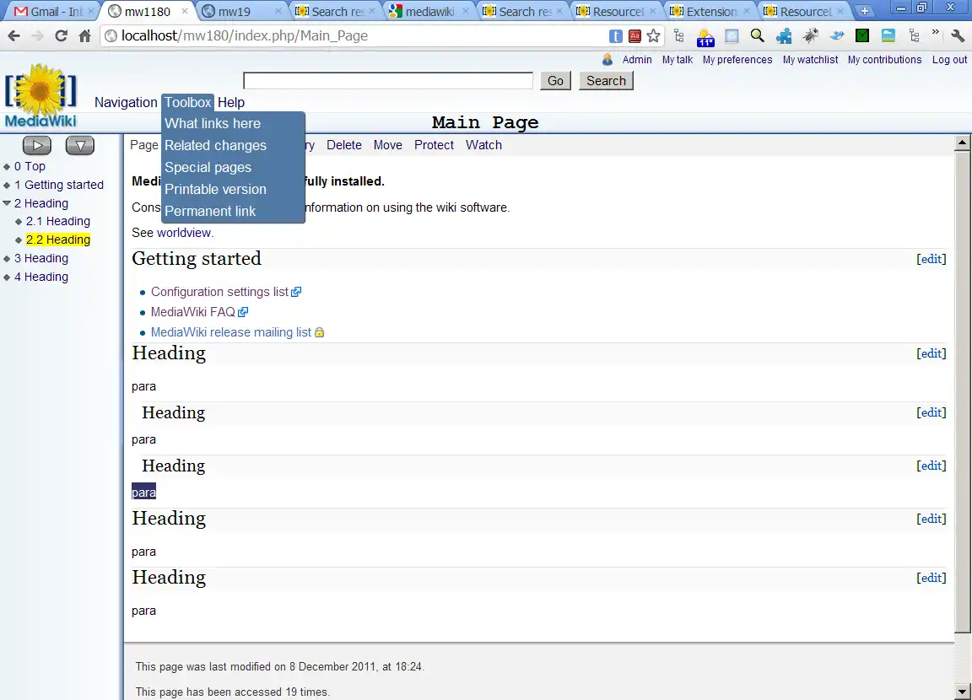This screenshot has height=700, width=972.
Task: Follow the 'worldview' link
Action: pos(184,232)
